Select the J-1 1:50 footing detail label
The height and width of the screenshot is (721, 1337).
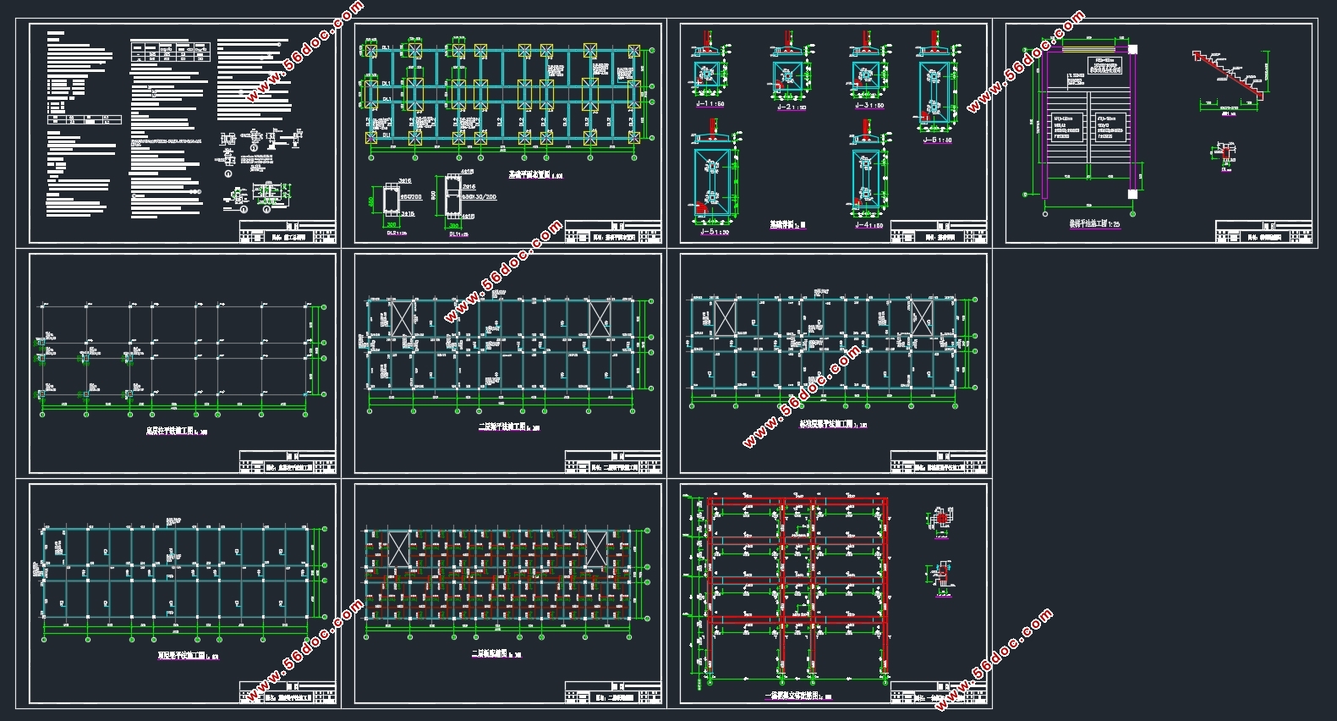710,104
